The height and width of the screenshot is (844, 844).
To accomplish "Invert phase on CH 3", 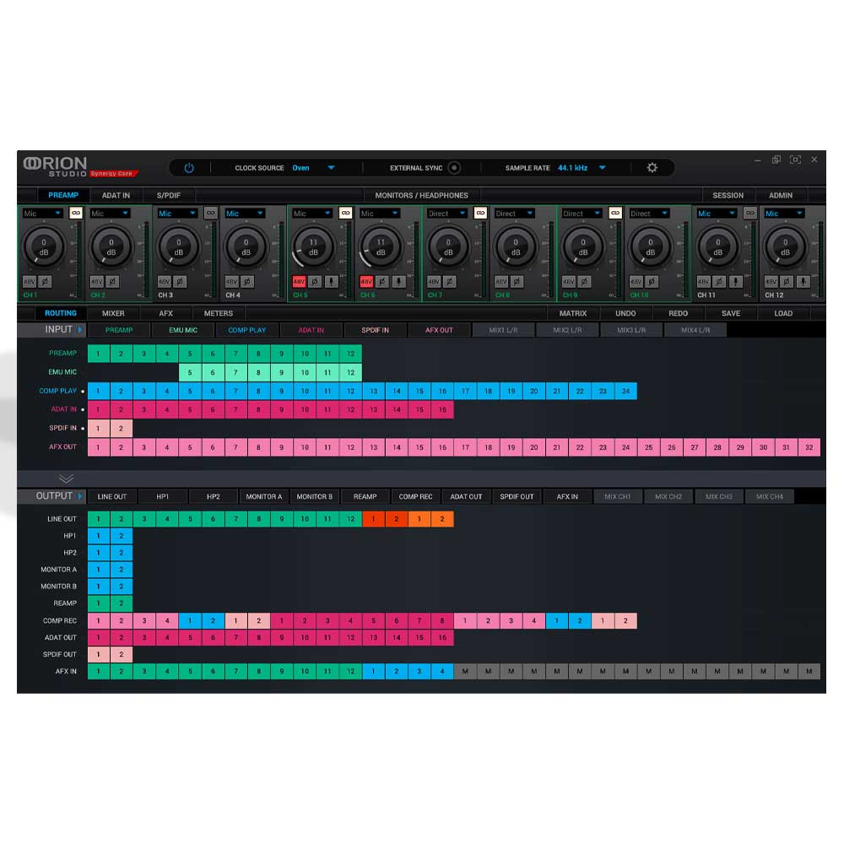I will pos(180,282).
